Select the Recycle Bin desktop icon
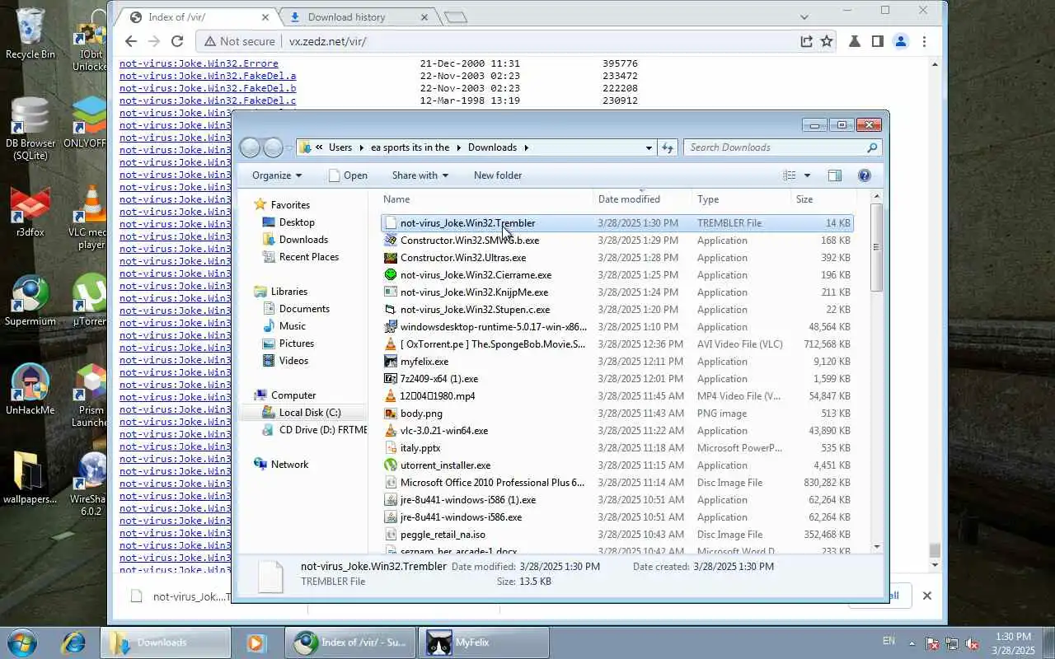This screenshot has height=659, width=1055. tap(30, 35)
